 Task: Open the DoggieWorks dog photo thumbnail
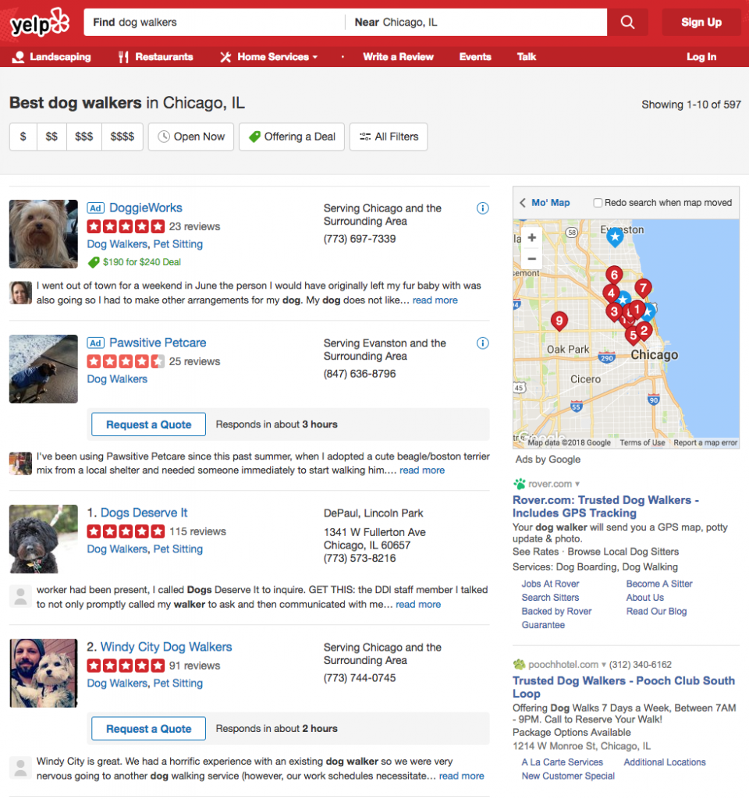point(44,234)
